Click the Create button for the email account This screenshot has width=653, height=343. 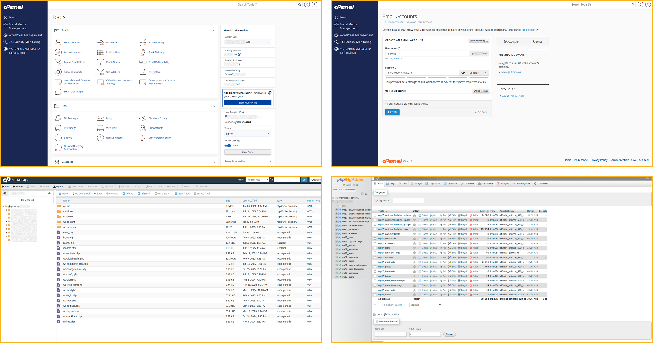(392, 112)
